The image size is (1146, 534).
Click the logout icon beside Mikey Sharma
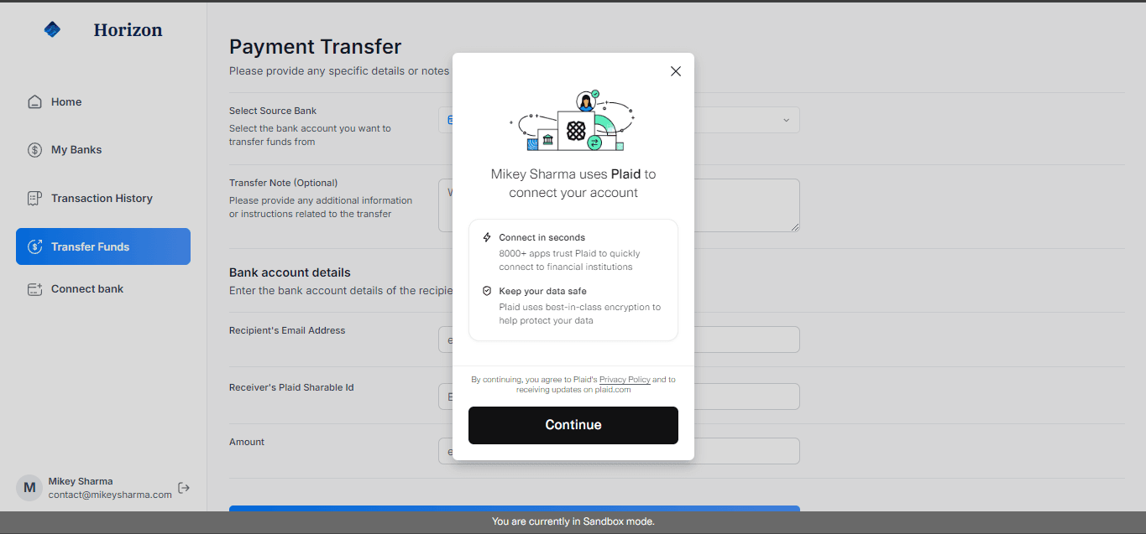pos(184,488)
